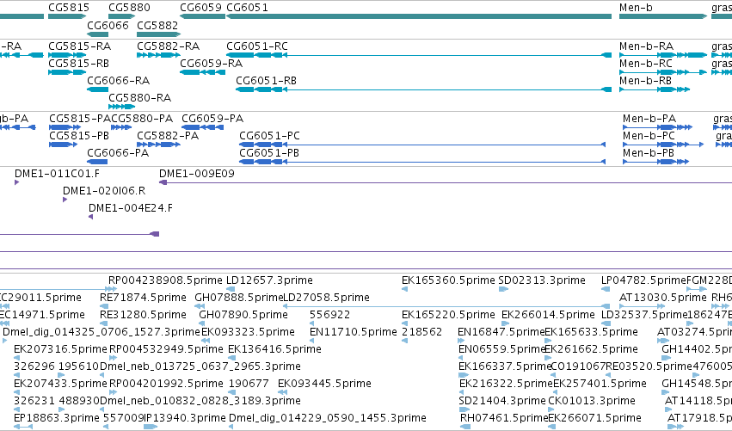Click protein CG6059-PA

[x=212, y=119]
